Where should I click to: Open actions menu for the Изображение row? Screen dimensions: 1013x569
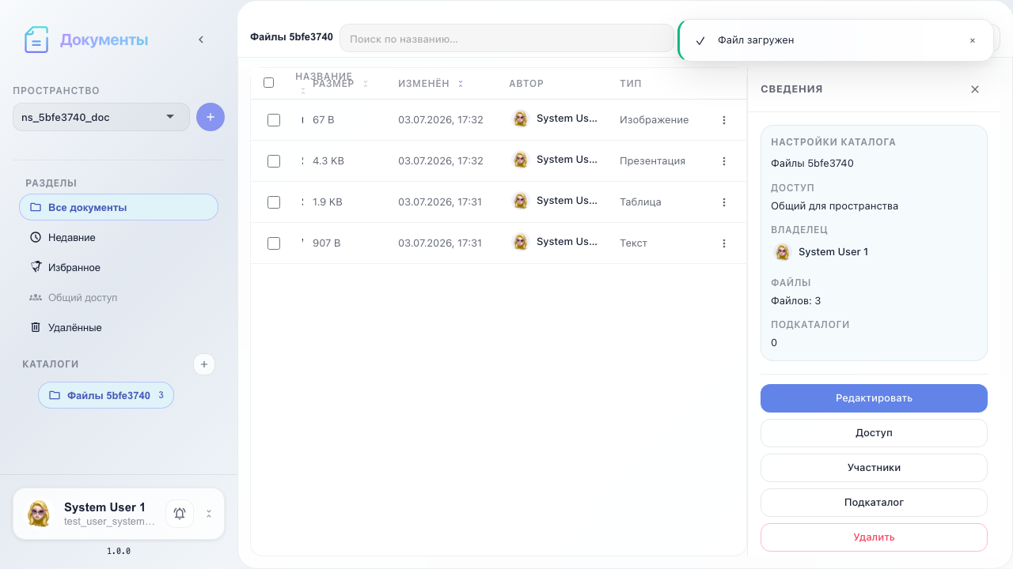pos(724,120)
